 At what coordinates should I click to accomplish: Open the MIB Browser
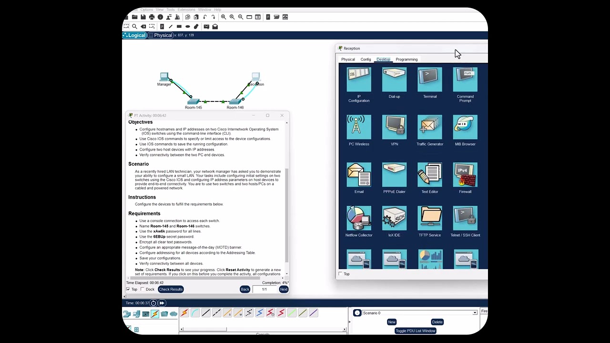465,131
